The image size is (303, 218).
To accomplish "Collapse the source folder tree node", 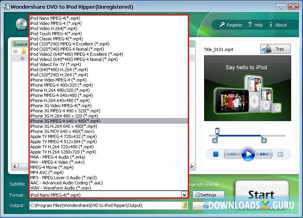I will (x=15, y=51).
